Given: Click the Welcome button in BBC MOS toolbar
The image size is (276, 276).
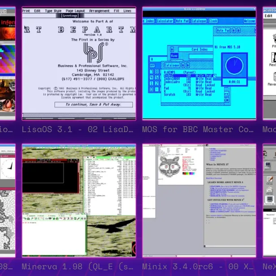Looking at the screenshot, I should click(250, 21).
